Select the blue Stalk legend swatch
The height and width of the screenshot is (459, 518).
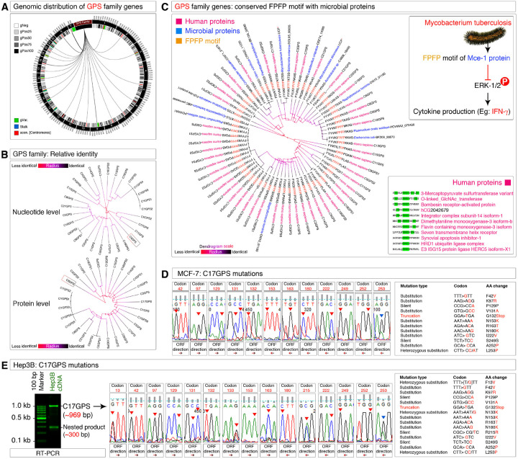pyautogui.click(x=16, y=126)
